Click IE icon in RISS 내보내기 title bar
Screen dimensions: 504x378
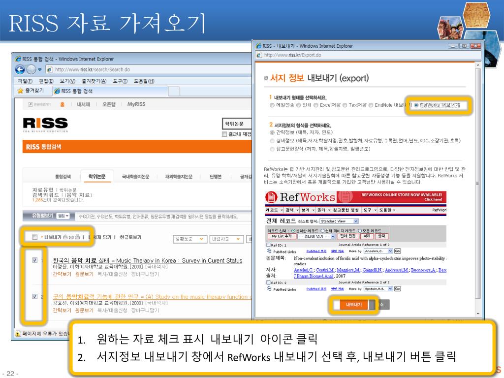258,46
